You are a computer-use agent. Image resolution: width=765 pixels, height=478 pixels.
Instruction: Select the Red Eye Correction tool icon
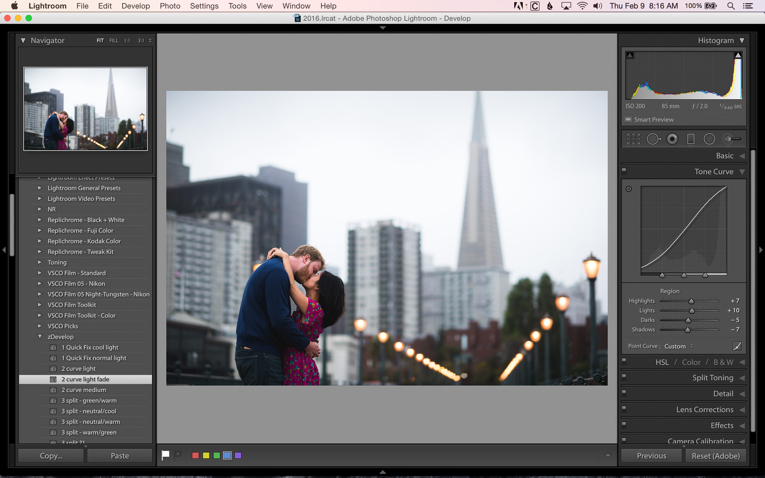[672, 139]
